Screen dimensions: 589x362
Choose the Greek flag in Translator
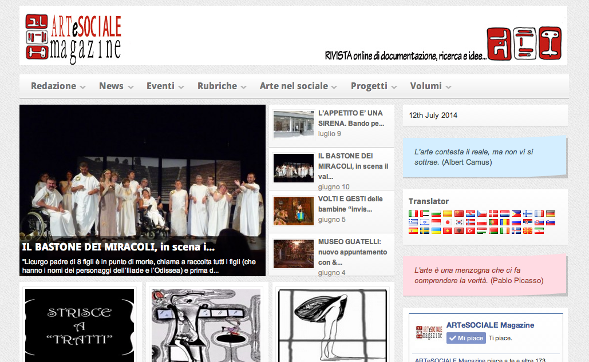pos(413,222)
